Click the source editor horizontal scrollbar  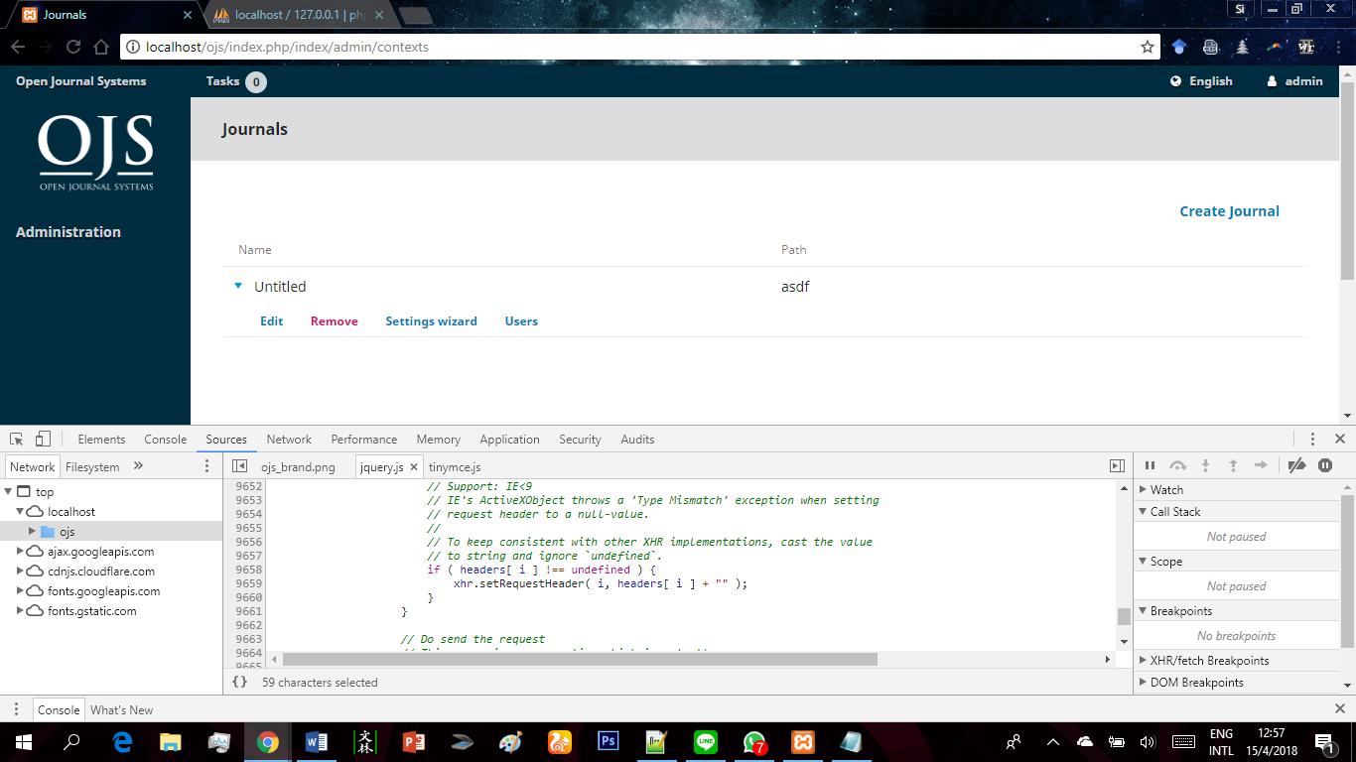[580, 659]
